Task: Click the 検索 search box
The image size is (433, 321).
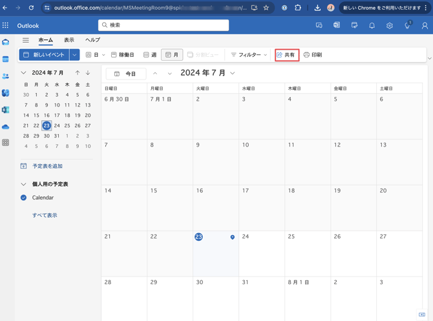Action: pos(164,25)
